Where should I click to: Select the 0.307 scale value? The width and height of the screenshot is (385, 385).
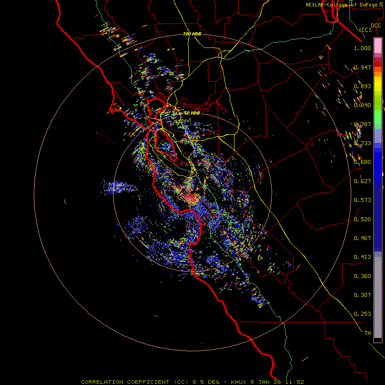click(x=362, y=295)
